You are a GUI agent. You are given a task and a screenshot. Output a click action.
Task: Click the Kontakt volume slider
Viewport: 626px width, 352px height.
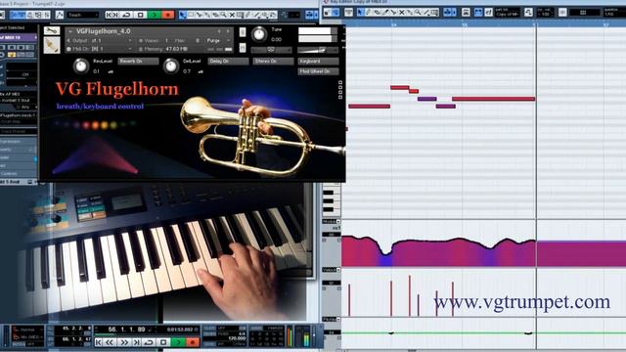pyautogui.click(x=318, y=50)
